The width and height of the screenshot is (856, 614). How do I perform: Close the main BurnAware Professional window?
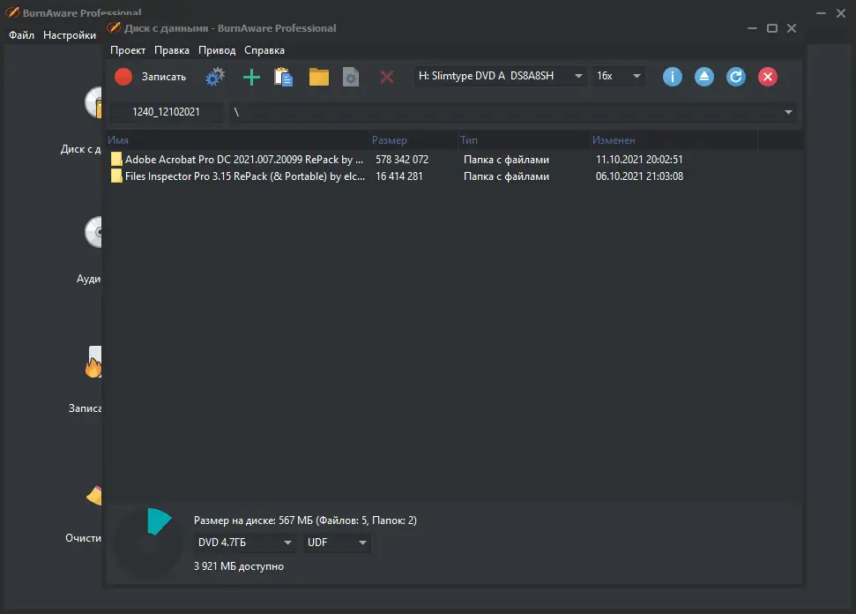point(841,13)
